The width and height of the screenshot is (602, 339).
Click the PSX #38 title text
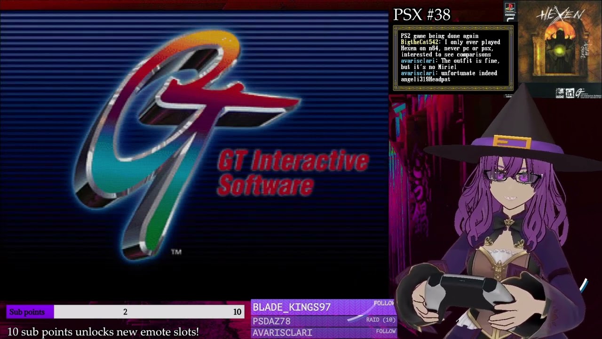422,15
